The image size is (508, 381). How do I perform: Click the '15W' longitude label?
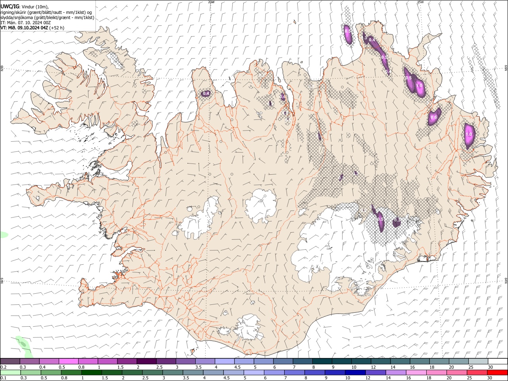pos(420,2)
